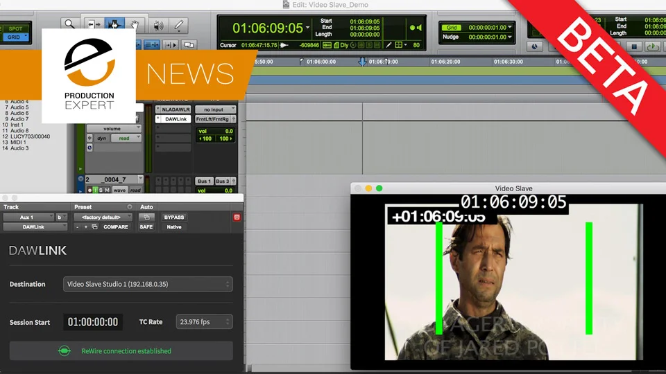666x374 pixels.
Task: Select the Scrubber speaker tool
Action: coord(158,26)
